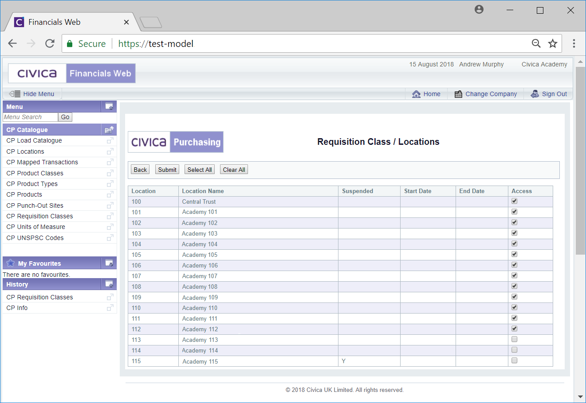Click in the Menu Search field

(30, 117)
